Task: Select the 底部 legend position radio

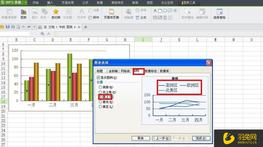Action: tap(100, 87)
